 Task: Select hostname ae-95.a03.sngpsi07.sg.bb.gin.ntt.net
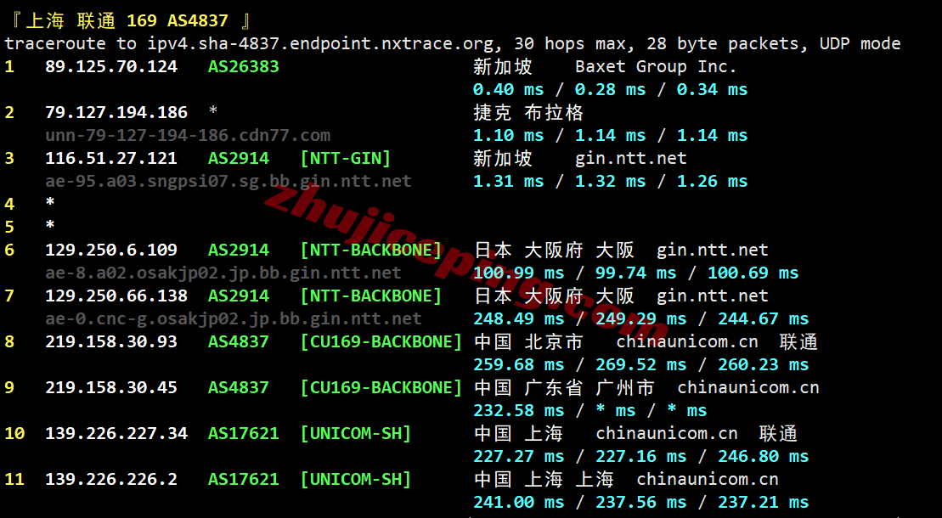[228, 181]
